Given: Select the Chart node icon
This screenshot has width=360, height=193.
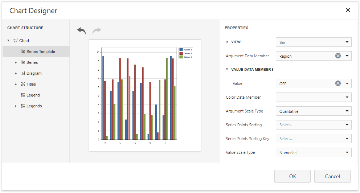Looking at the screenshot, I should point(16,41).
